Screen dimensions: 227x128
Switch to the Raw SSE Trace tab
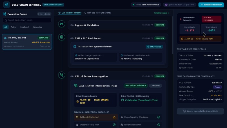pyautogui.click(x=98, y=13)
